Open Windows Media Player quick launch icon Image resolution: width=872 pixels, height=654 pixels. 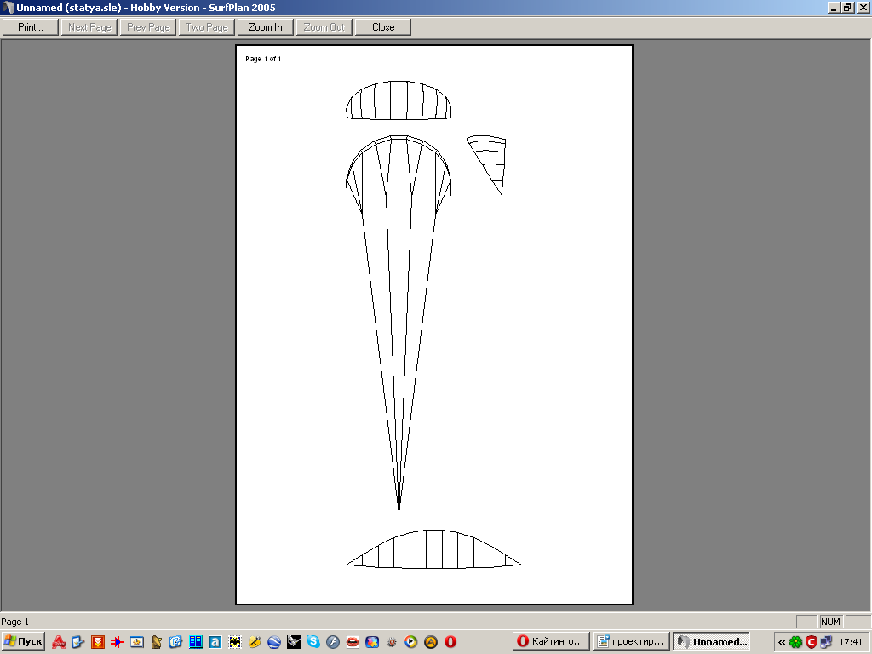coord(411,642)
